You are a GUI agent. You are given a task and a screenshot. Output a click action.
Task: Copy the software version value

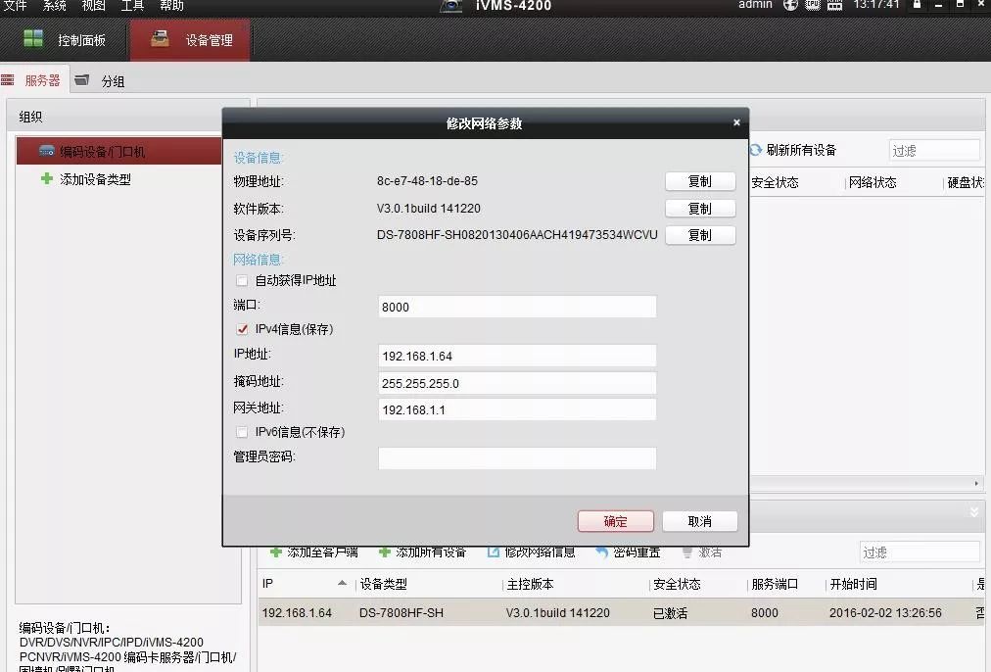click(700, 209)
